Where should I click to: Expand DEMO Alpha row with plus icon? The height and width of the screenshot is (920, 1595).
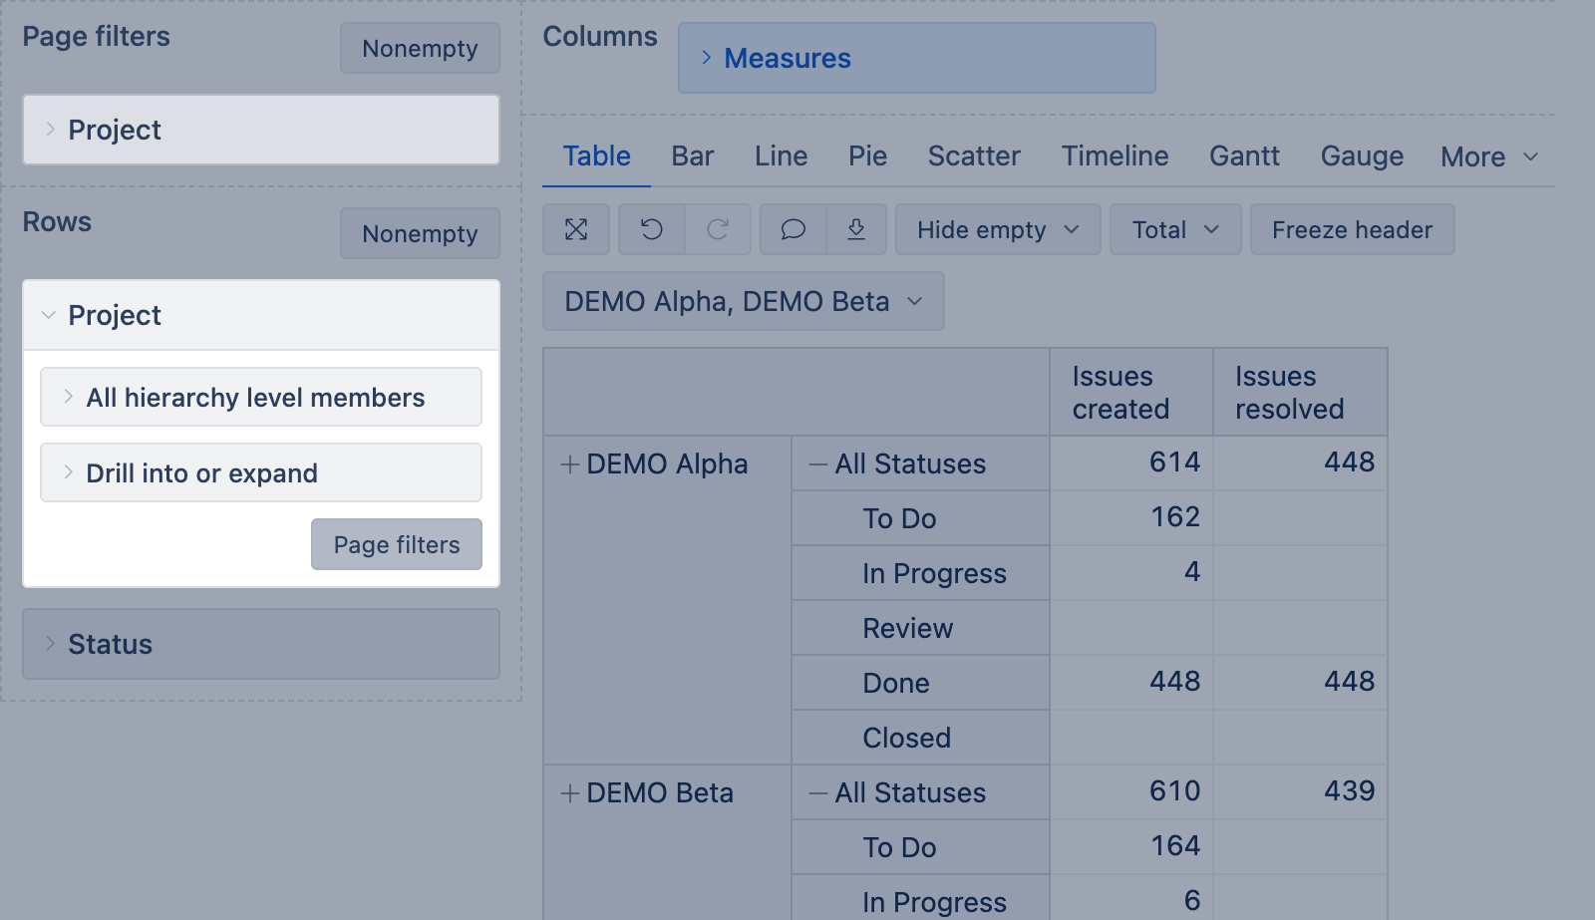570,464
